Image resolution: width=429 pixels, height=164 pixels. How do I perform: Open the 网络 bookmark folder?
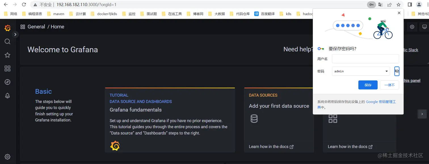[x=11, y=14]
